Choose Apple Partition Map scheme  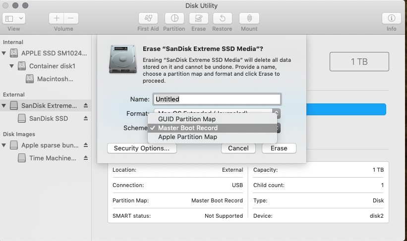[x=212, y=137]
